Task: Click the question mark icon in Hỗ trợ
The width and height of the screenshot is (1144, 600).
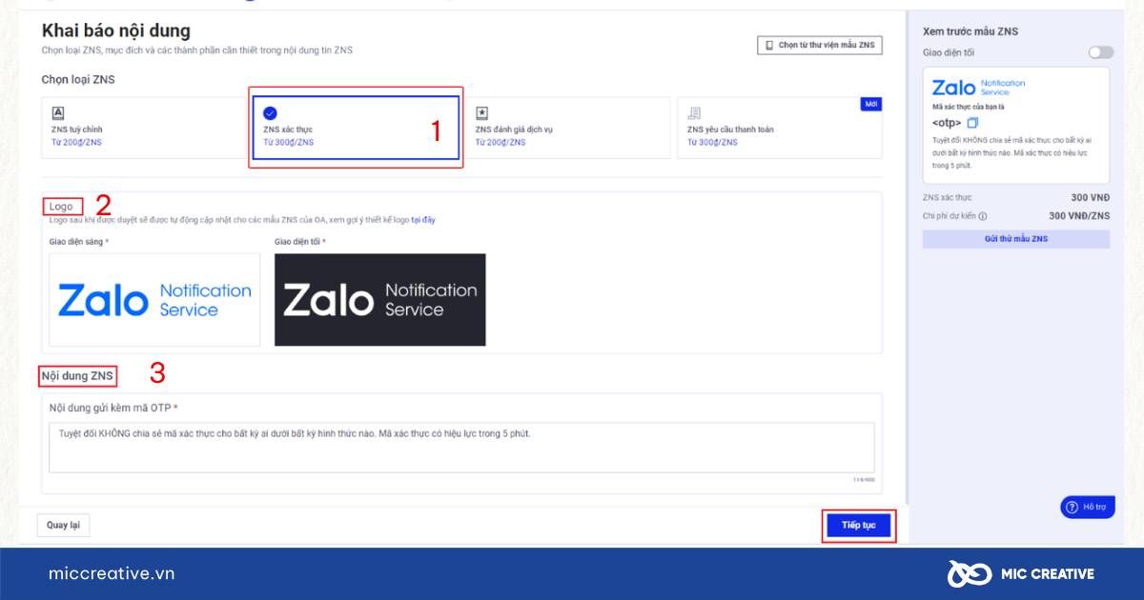Action: pyautogui.click(x=1072, y=508)
